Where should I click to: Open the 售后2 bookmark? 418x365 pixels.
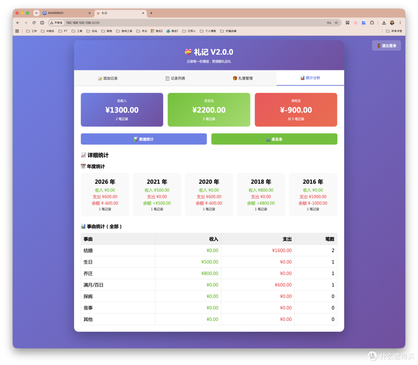coord(157,31)
